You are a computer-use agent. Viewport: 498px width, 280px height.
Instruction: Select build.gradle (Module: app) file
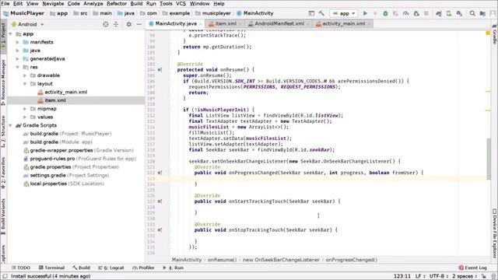[58, 142]
